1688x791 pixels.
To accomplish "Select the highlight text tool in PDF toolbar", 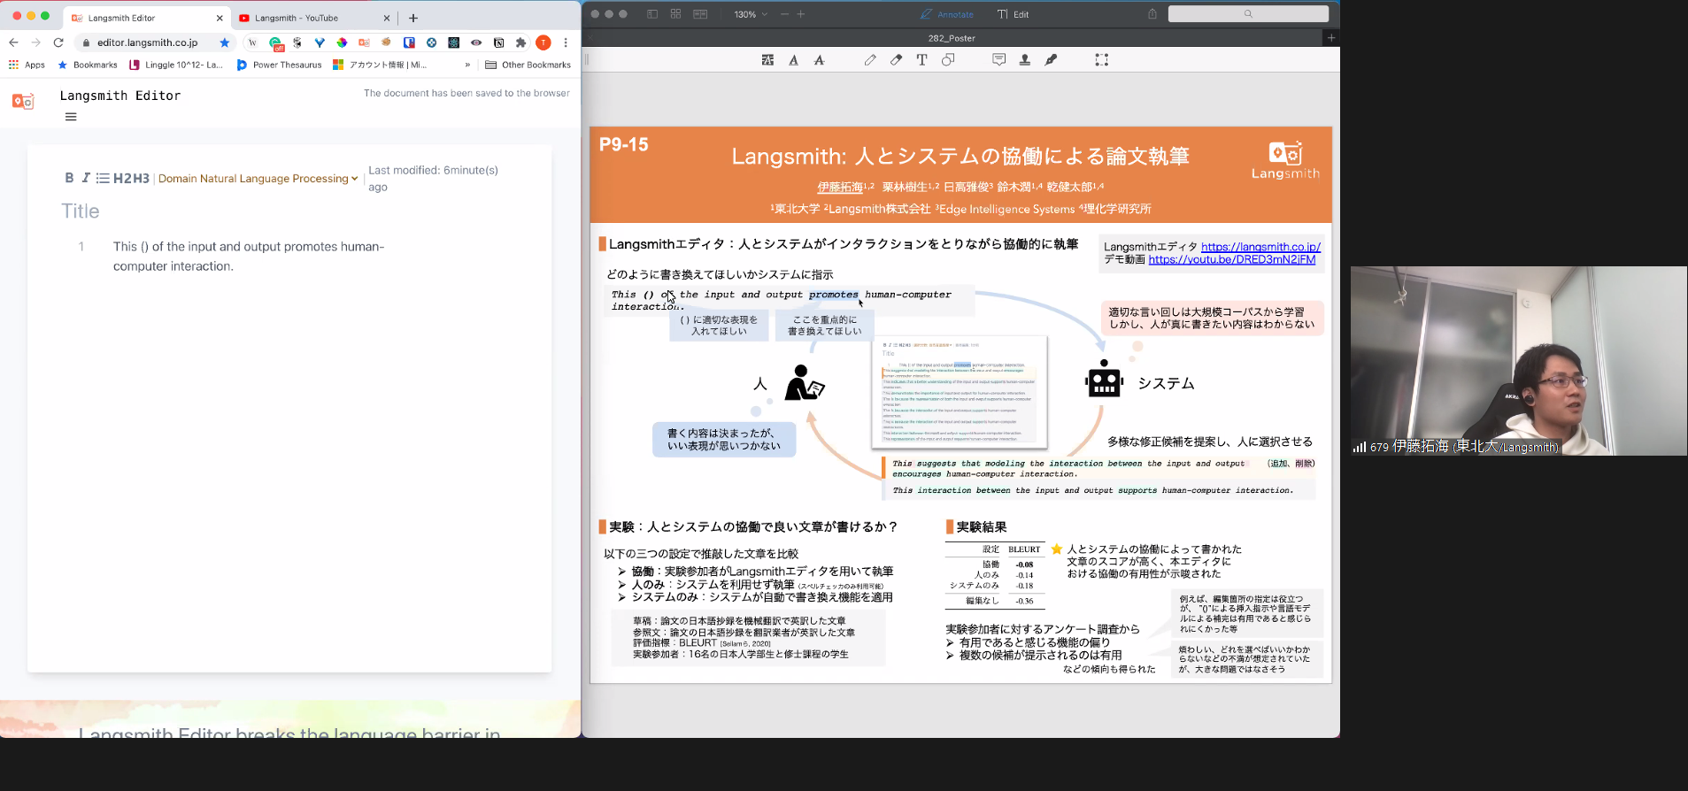I will point(767,60).
